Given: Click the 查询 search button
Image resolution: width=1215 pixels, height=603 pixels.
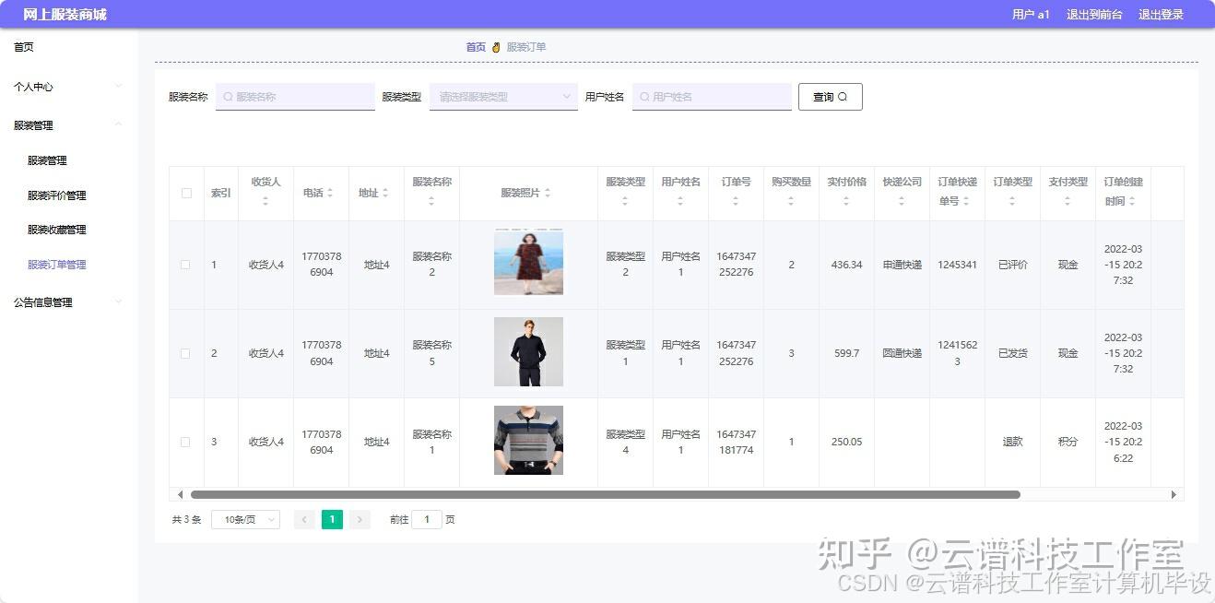Looking at the screenshot, I should point(830,97).
